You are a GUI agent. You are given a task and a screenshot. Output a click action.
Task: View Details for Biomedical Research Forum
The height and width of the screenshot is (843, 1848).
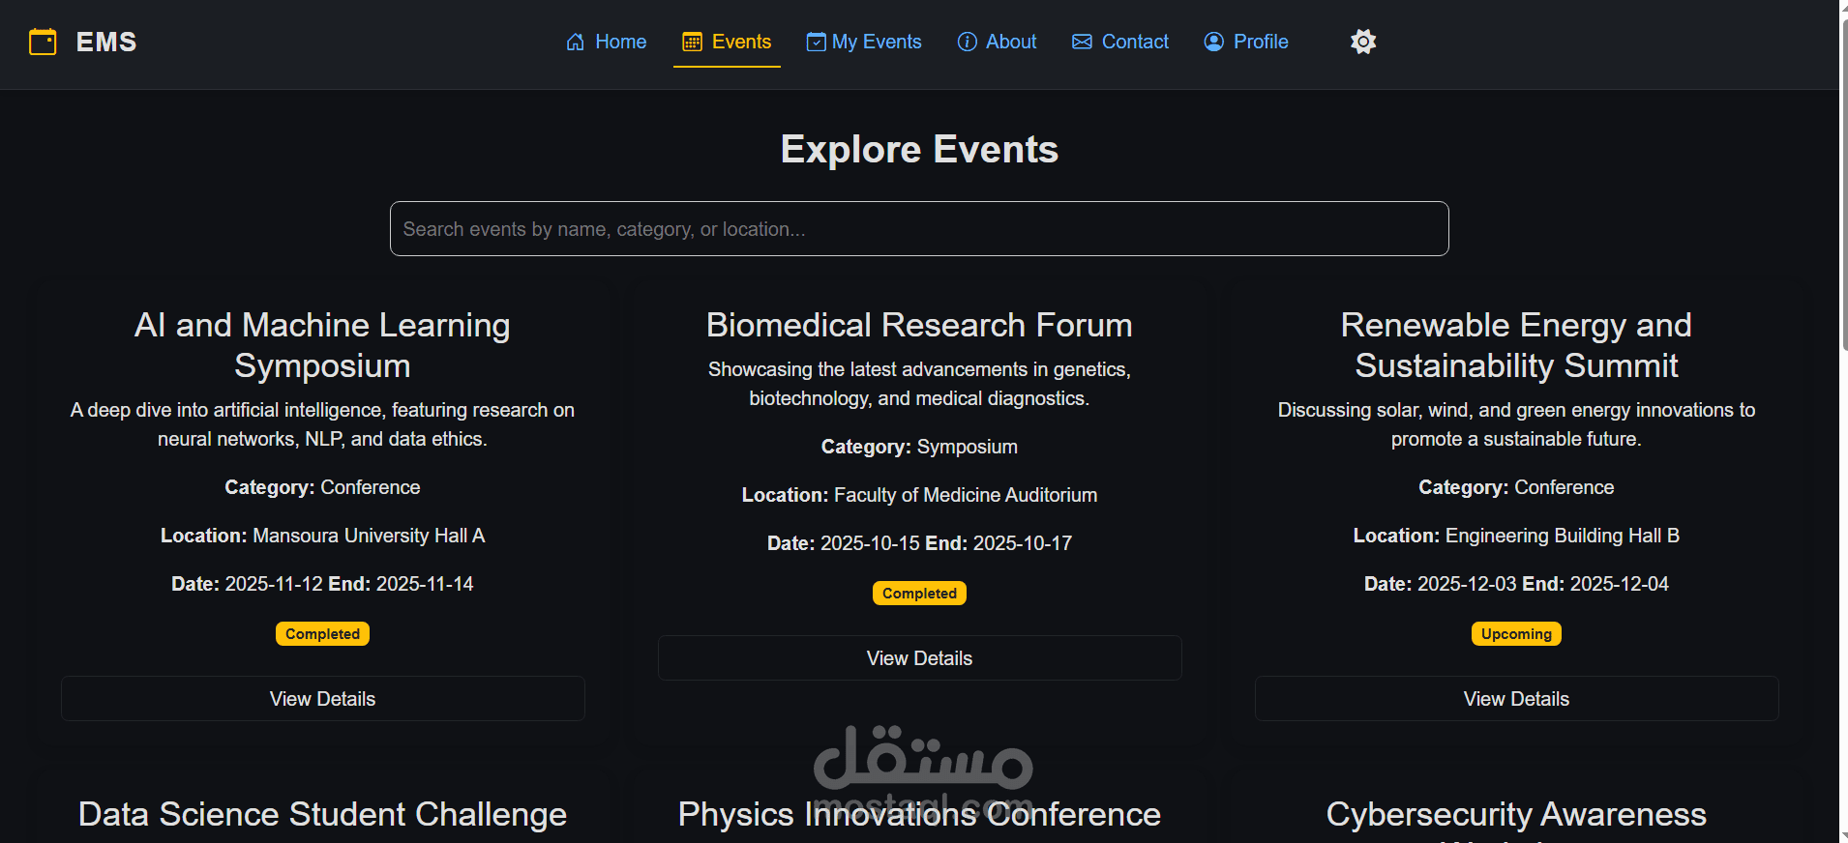coord(920,658)
